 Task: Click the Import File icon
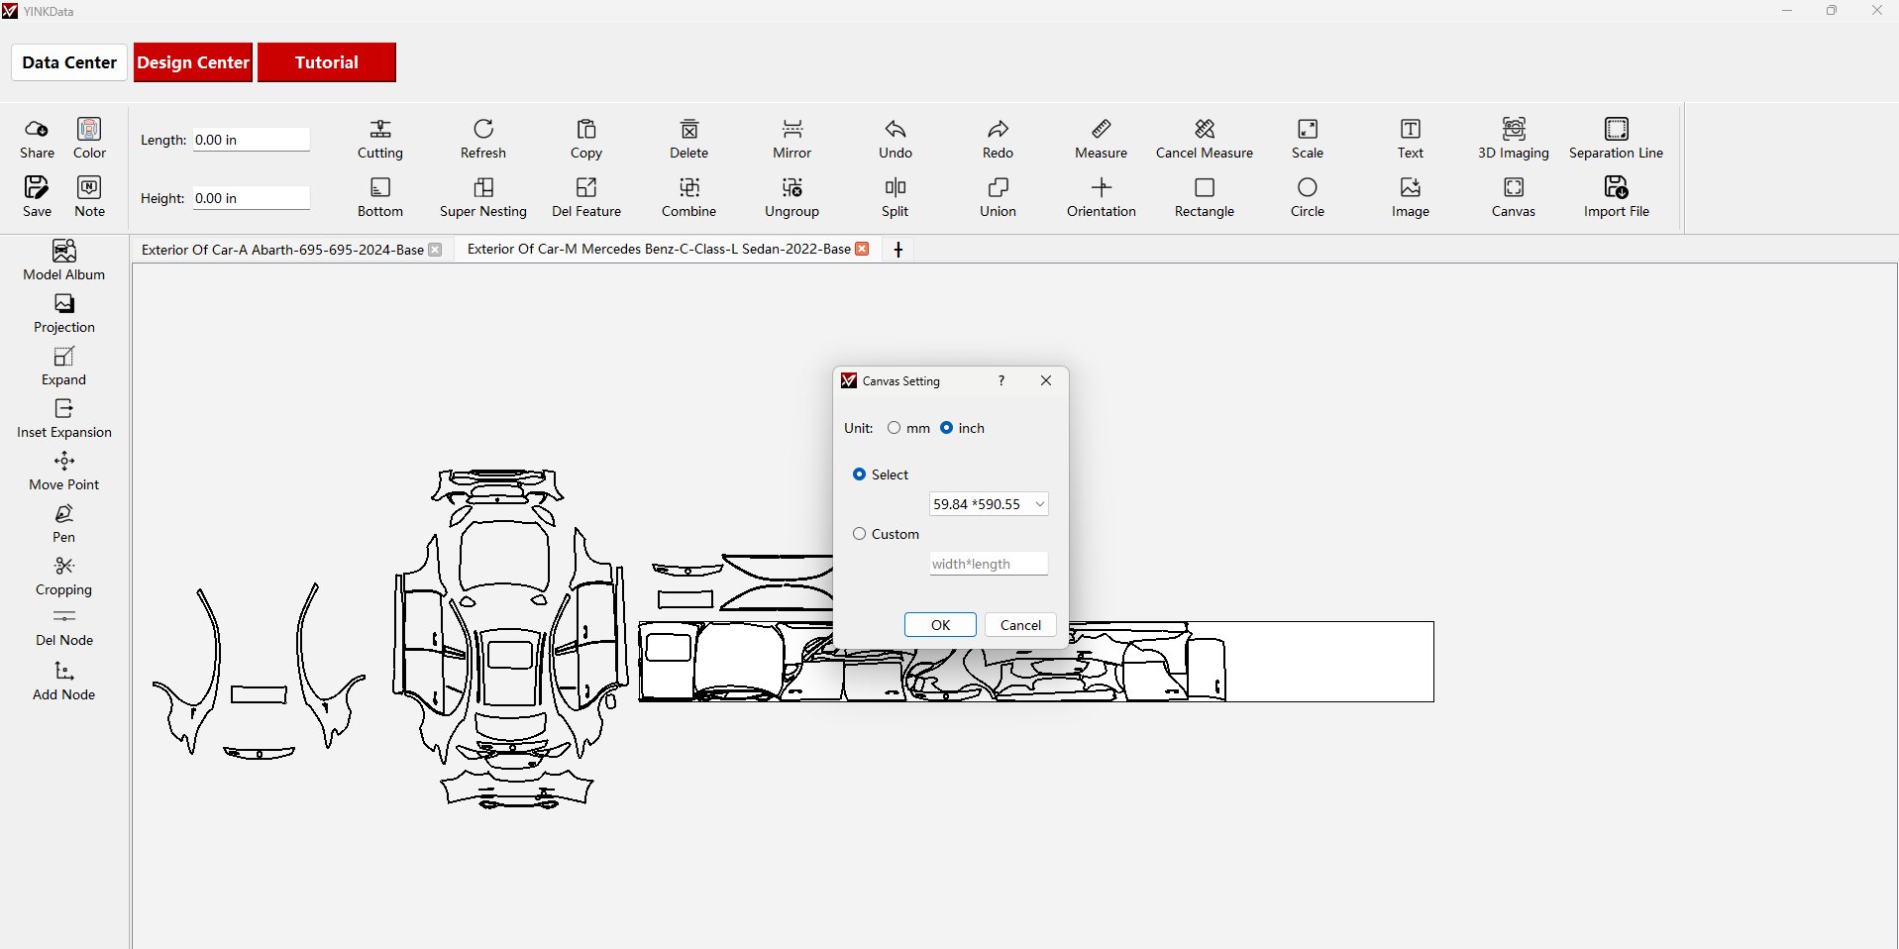(x=1616, y=188)
